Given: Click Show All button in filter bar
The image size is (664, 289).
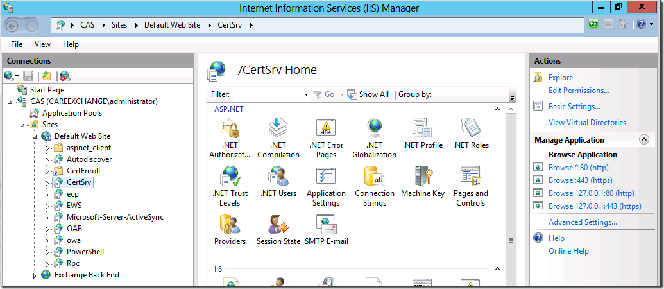Looking at the screenshot, I should pyautogui.click(x=368, y=94).
